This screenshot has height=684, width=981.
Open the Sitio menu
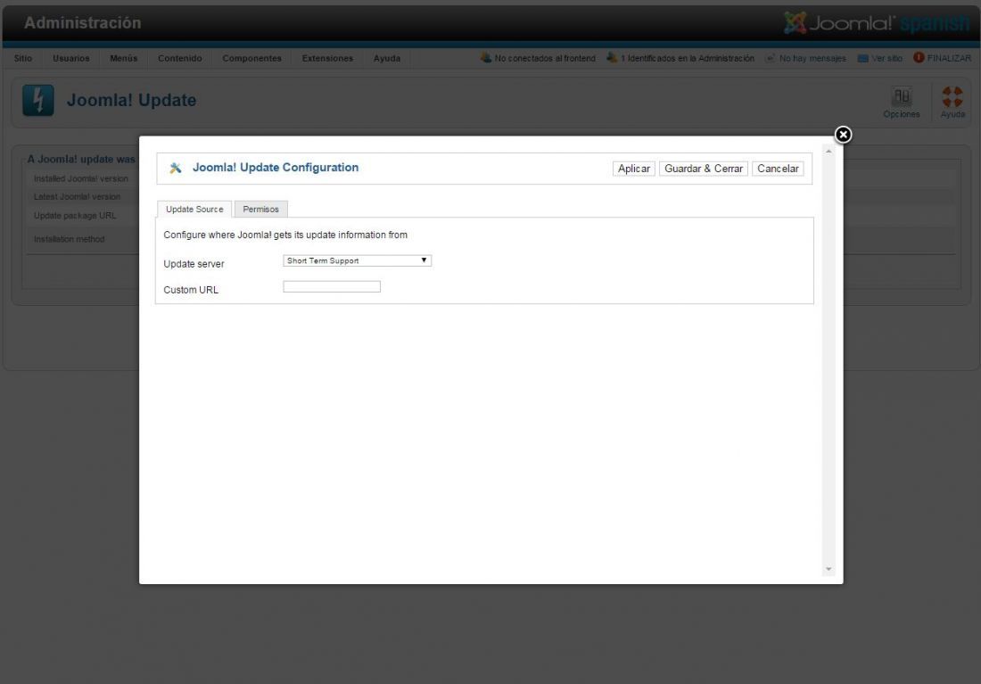23,58
